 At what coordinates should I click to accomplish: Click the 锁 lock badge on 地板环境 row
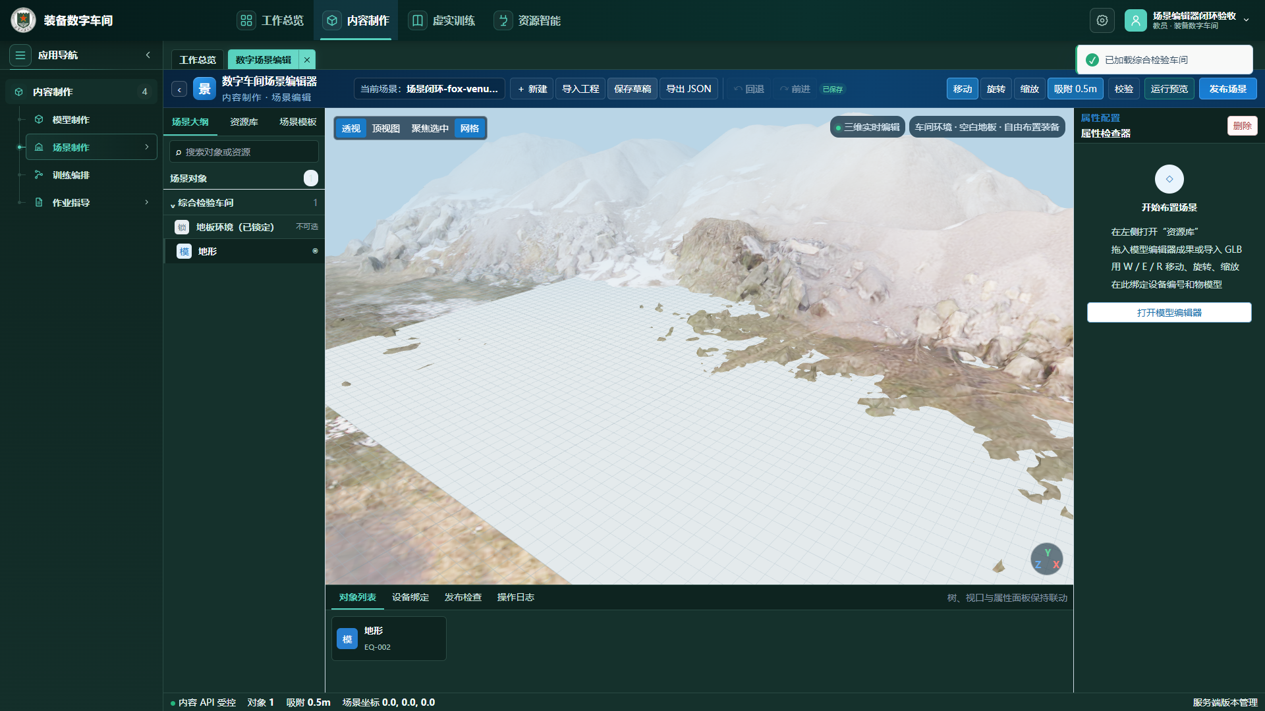(x=182, y=227)
